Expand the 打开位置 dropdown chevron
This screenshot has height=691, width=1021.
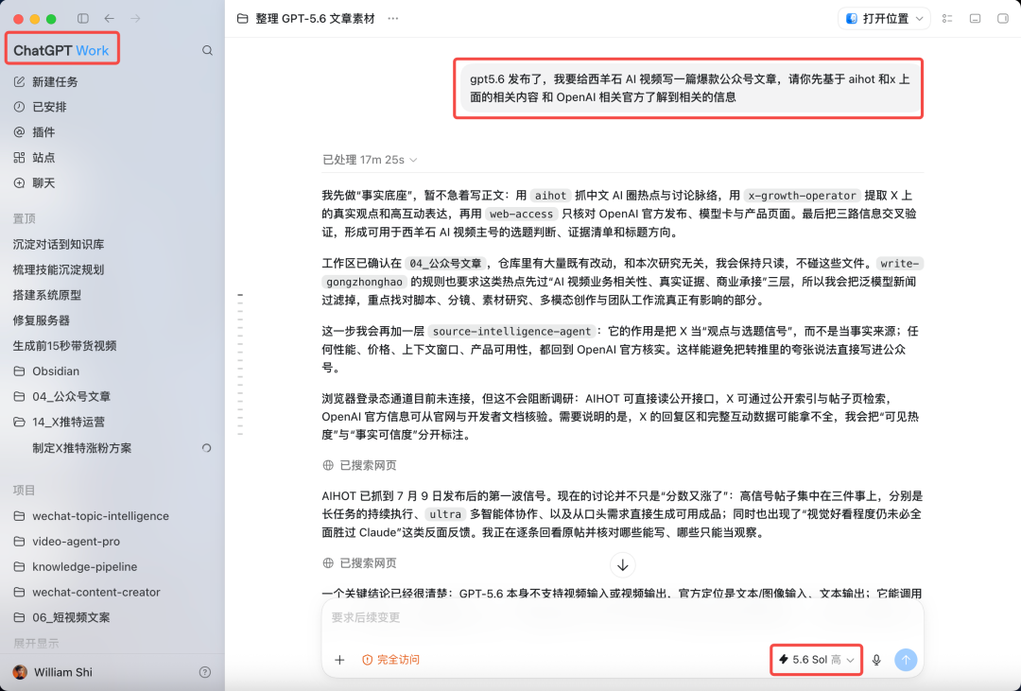pyautogui.click(x=920, y=18)
